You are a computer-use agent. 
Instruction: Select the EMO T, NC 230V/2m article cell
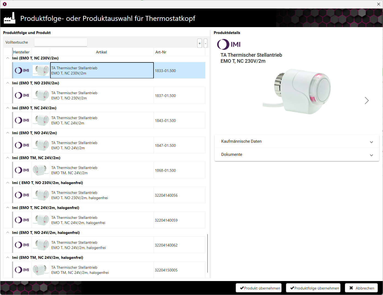(102, 70)
